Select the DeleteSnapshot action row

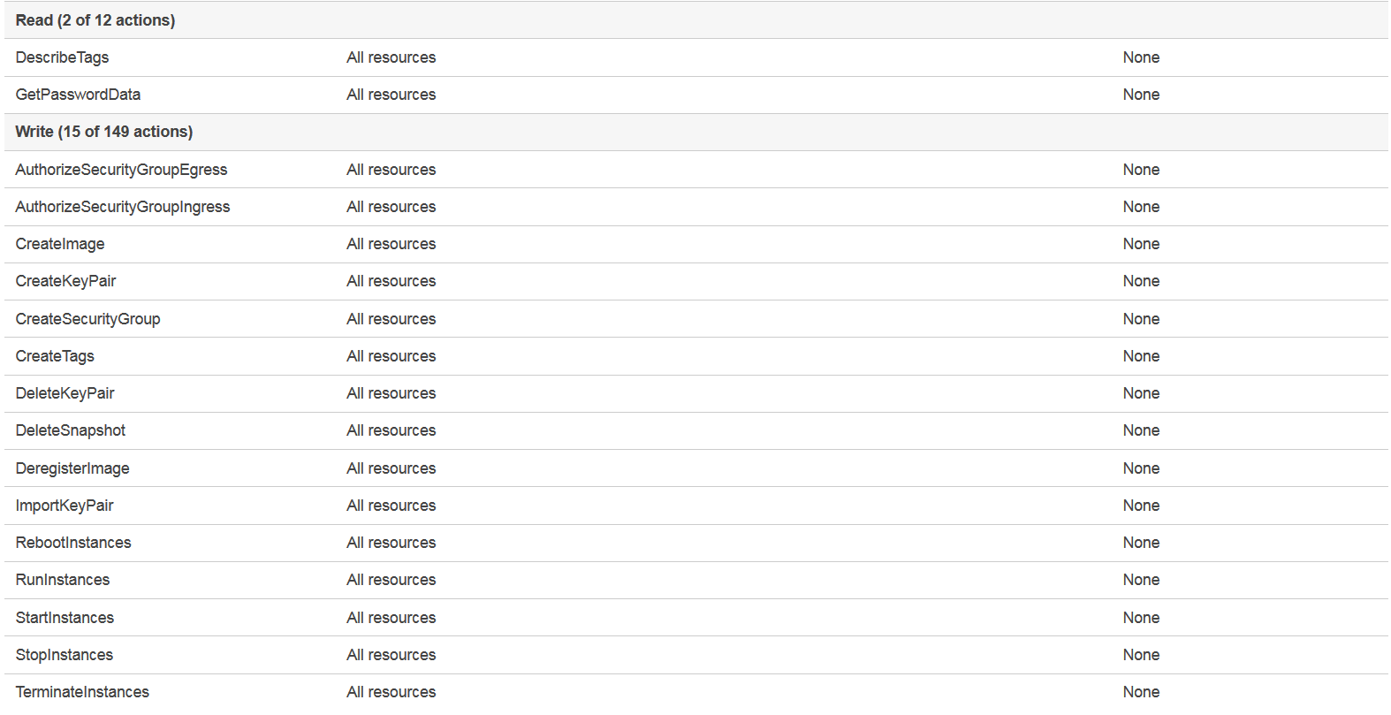point(71,430)
